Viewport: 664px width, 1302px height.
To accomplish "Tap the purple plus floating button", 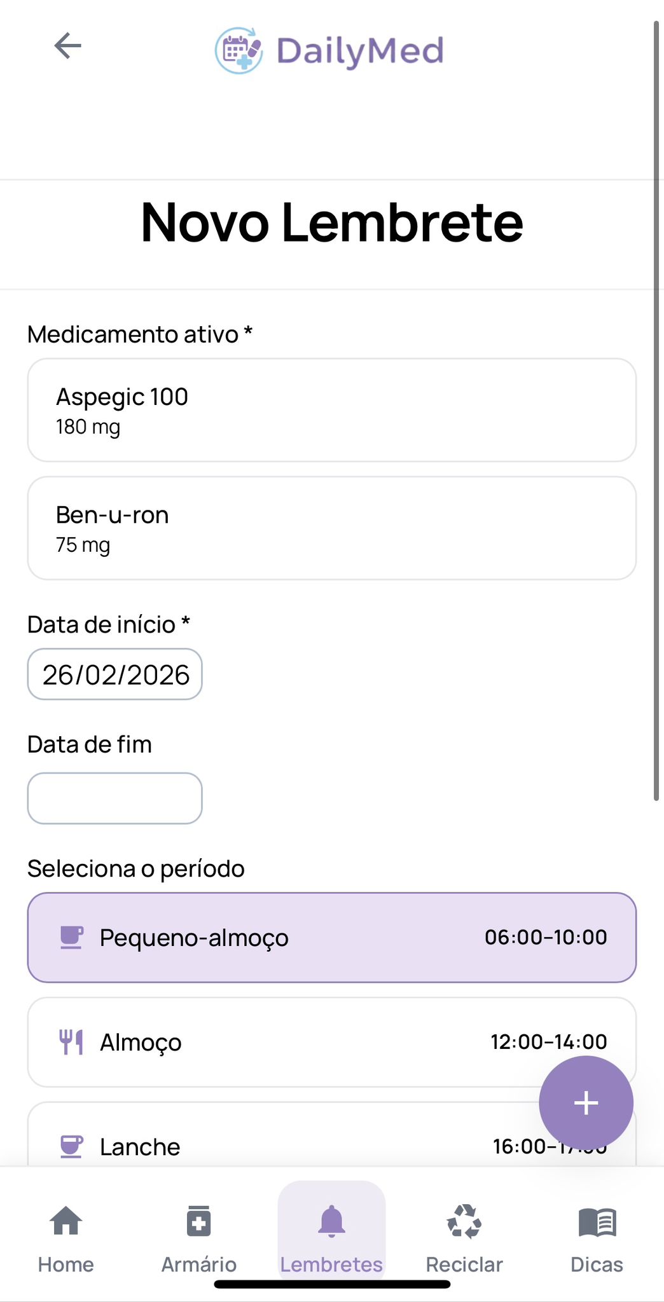I will (586, 1103).
